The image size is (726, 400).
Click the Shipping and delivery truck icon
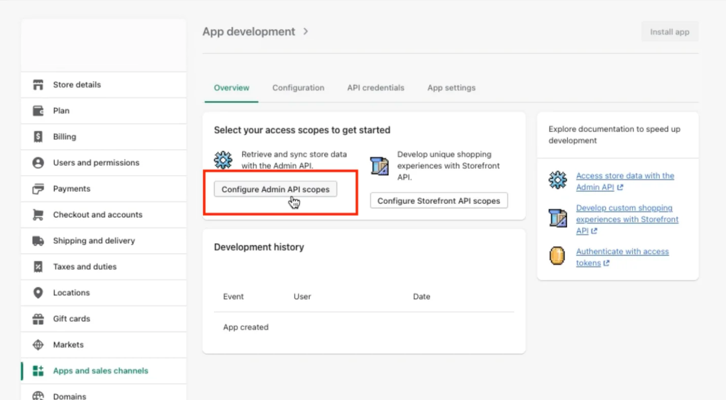click(38, 241)
